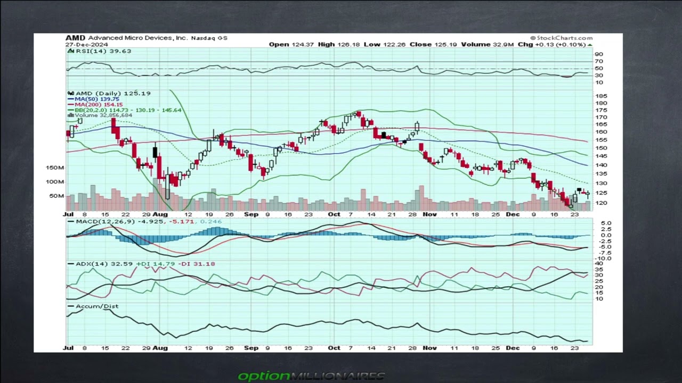
Task: Select the 'Advanced Micro Devices, Inc.' company name
Action: 138,38
